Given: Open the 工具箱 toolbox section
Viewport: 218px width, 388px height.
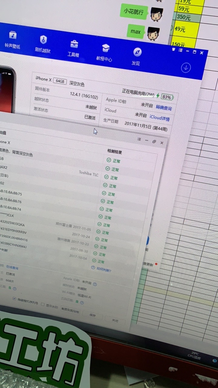Looking at the screenshot, I should (74, 49).
